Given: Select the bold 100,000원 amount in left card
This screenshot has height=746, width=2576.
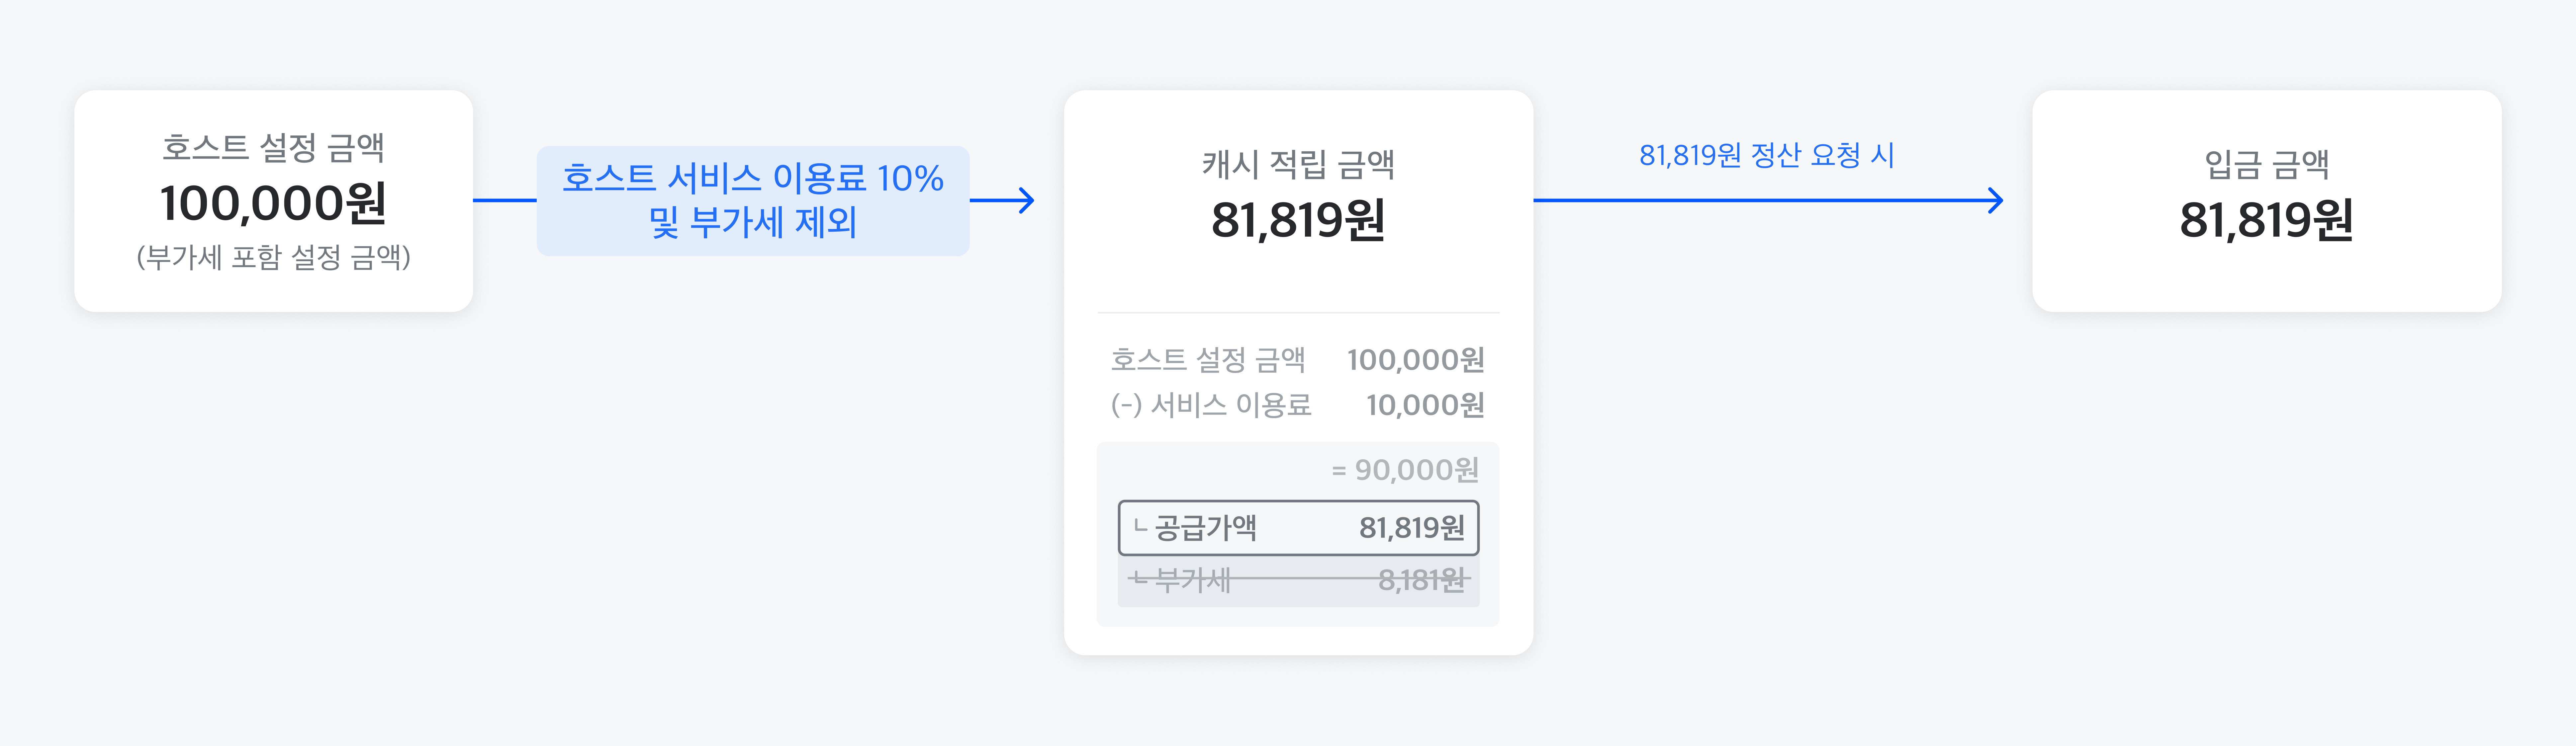Looking at the screenshot, I should point(273,204).
